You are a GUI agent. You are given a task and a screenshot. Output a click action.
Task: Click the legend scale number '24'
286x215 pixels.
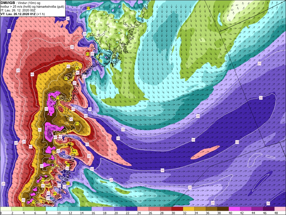(139, 213)
